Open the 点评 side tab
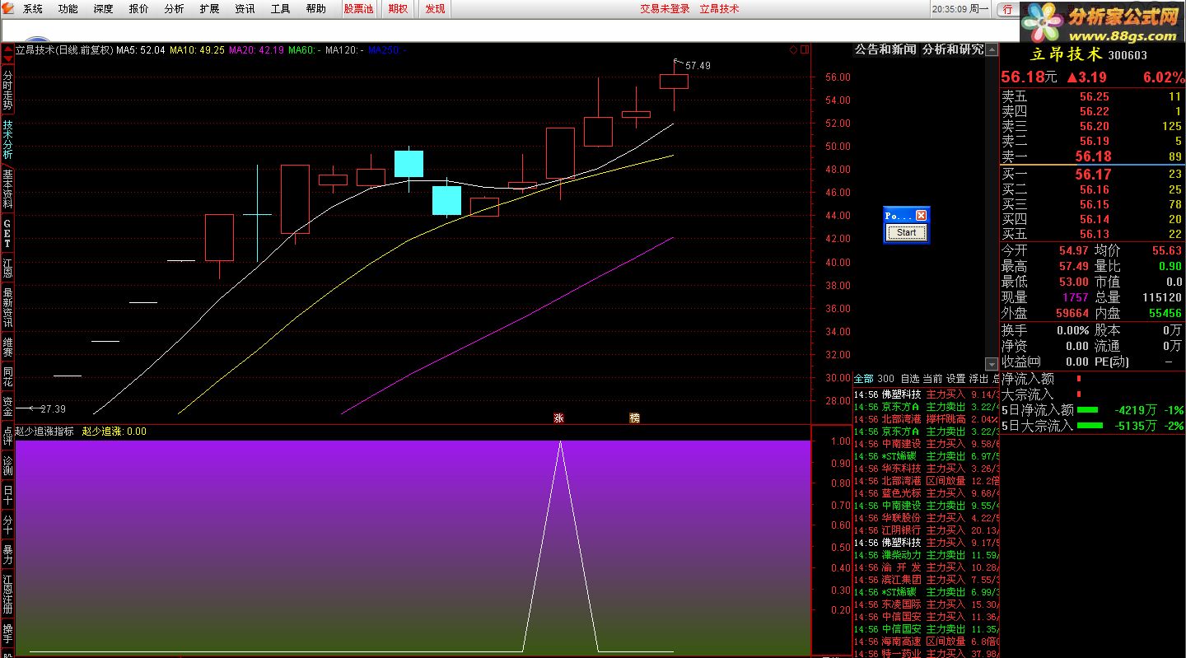Image resolution: width=1186 pixels, height=658 pixels. (7, 436)
